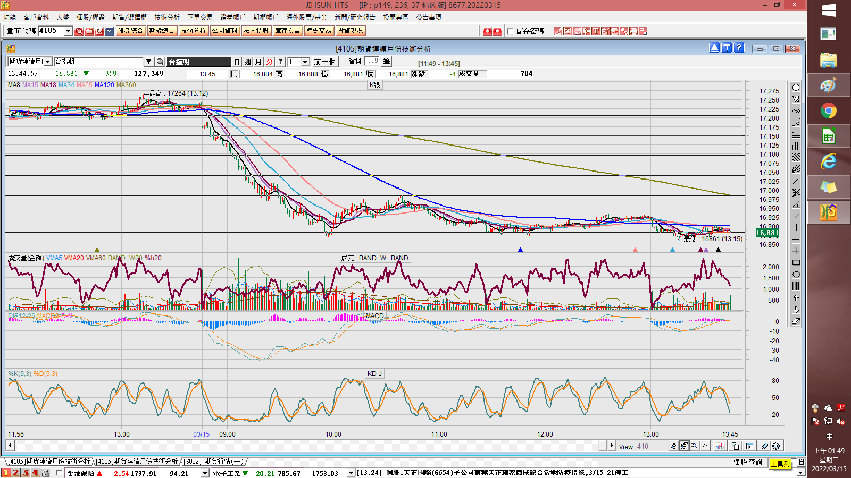851x478 pixels.
Task: Expand the 台指期 symbol dropdown arrow
Action: click(149, 62)
